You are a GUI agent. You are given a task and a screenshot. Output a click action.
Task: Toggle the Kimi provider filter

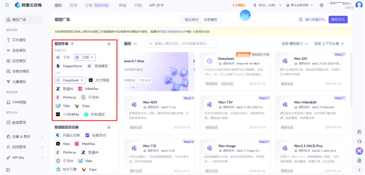[x=63, y=144]
